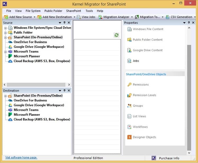Click the Designer Objects icon

click(x=129, y=137)
